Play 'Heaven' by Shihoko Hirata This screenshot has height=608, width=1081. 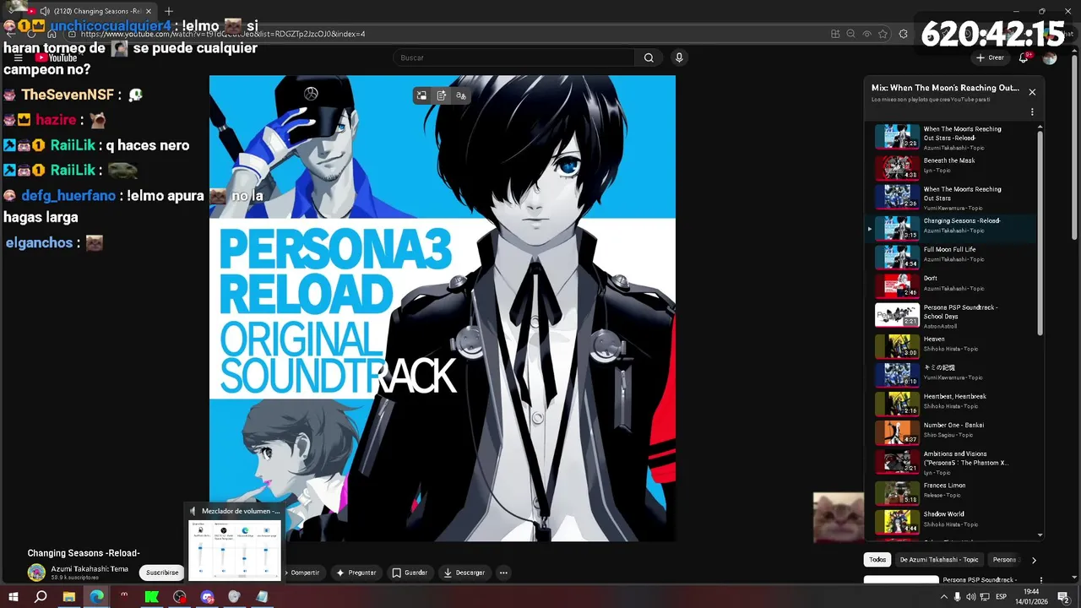tap(950, 346)
